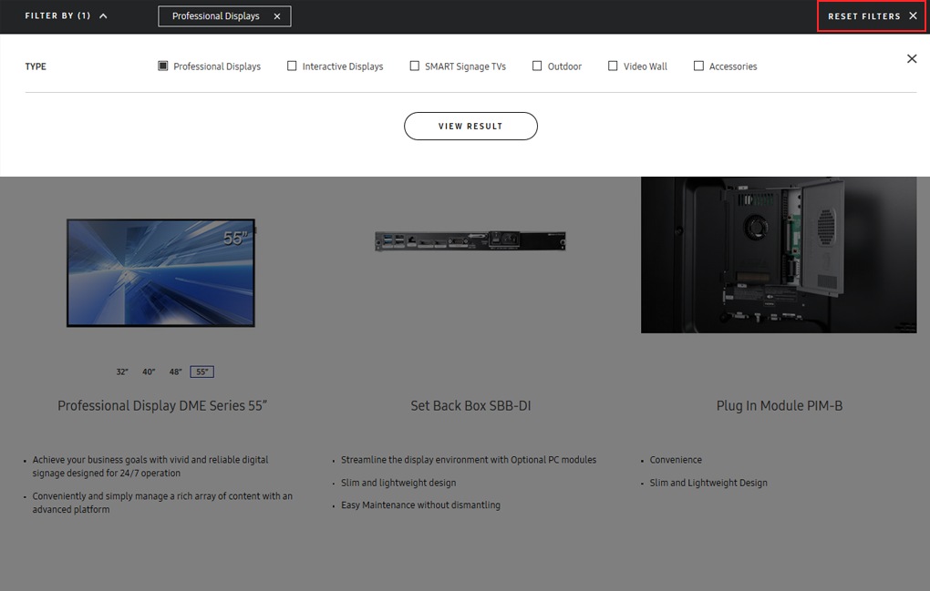The image size is (930, 591).
Task: Click the 'Conveniently and simply manage' bullet text
Action: (162, 502)
